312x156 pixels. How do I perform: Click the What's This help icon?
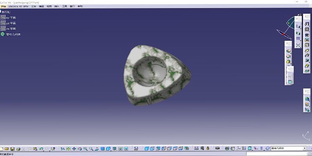[53, 149]
